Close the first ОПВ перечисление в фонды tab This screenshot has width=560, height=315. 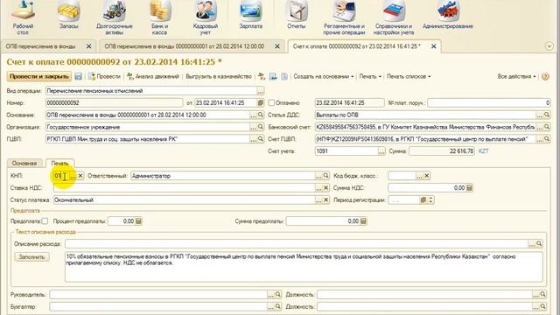tap(88, 46)
